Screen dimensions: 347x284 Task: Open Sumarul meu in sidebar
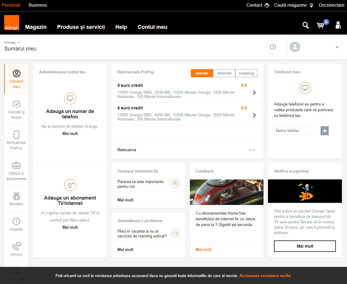17,79
